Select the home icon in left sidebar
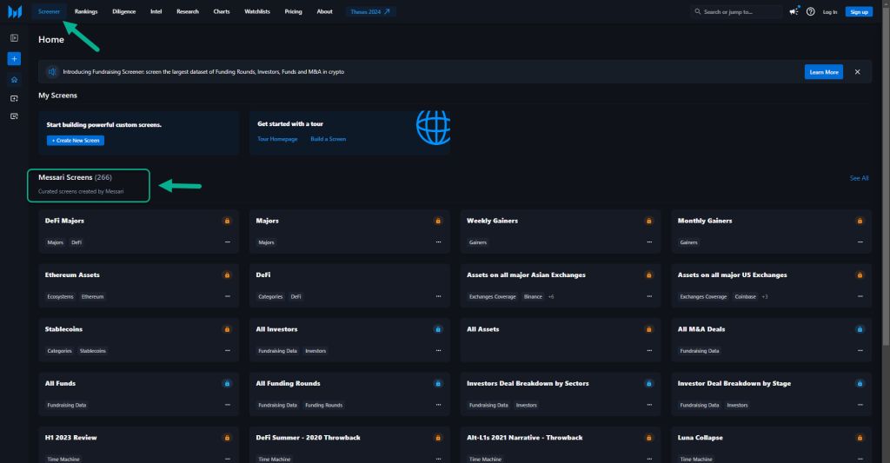 pyautogui.click(x=14, y=79)
